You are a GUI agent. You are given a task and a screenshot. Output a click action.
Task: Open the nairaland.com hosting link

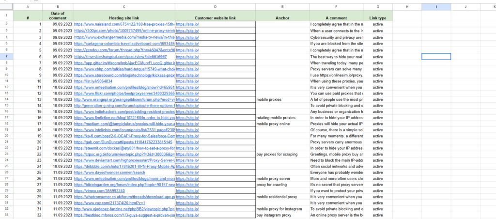pyautogui.click(x=124, y=24)
